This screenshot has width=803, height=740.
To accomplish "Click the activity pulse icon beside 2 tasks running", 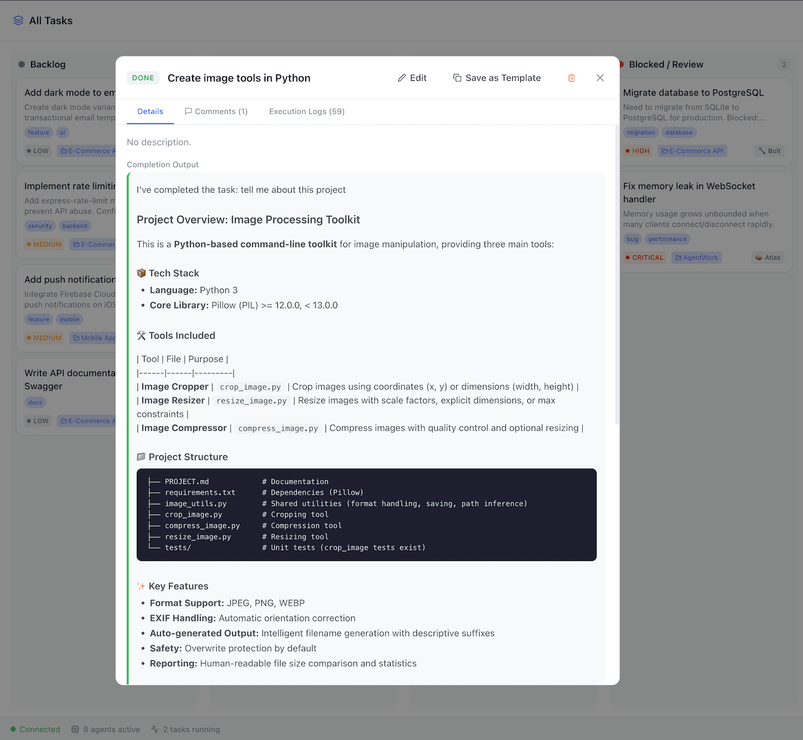I will tap(154, 729).
